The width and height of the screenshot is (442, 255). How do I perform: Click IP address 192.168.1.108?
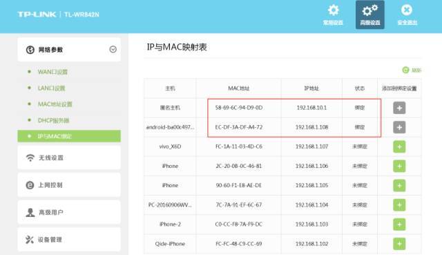coord(311,127)
